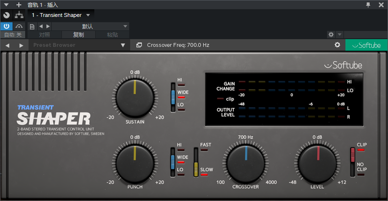
Task: Click the 自动: 关 automation button
Action: pos(13,35)
